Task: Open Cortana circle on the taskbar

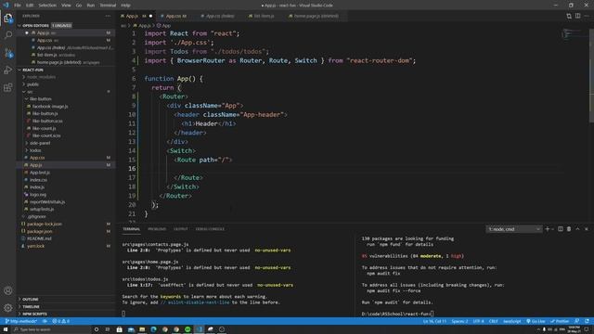Action: click(x=97, y=329)
